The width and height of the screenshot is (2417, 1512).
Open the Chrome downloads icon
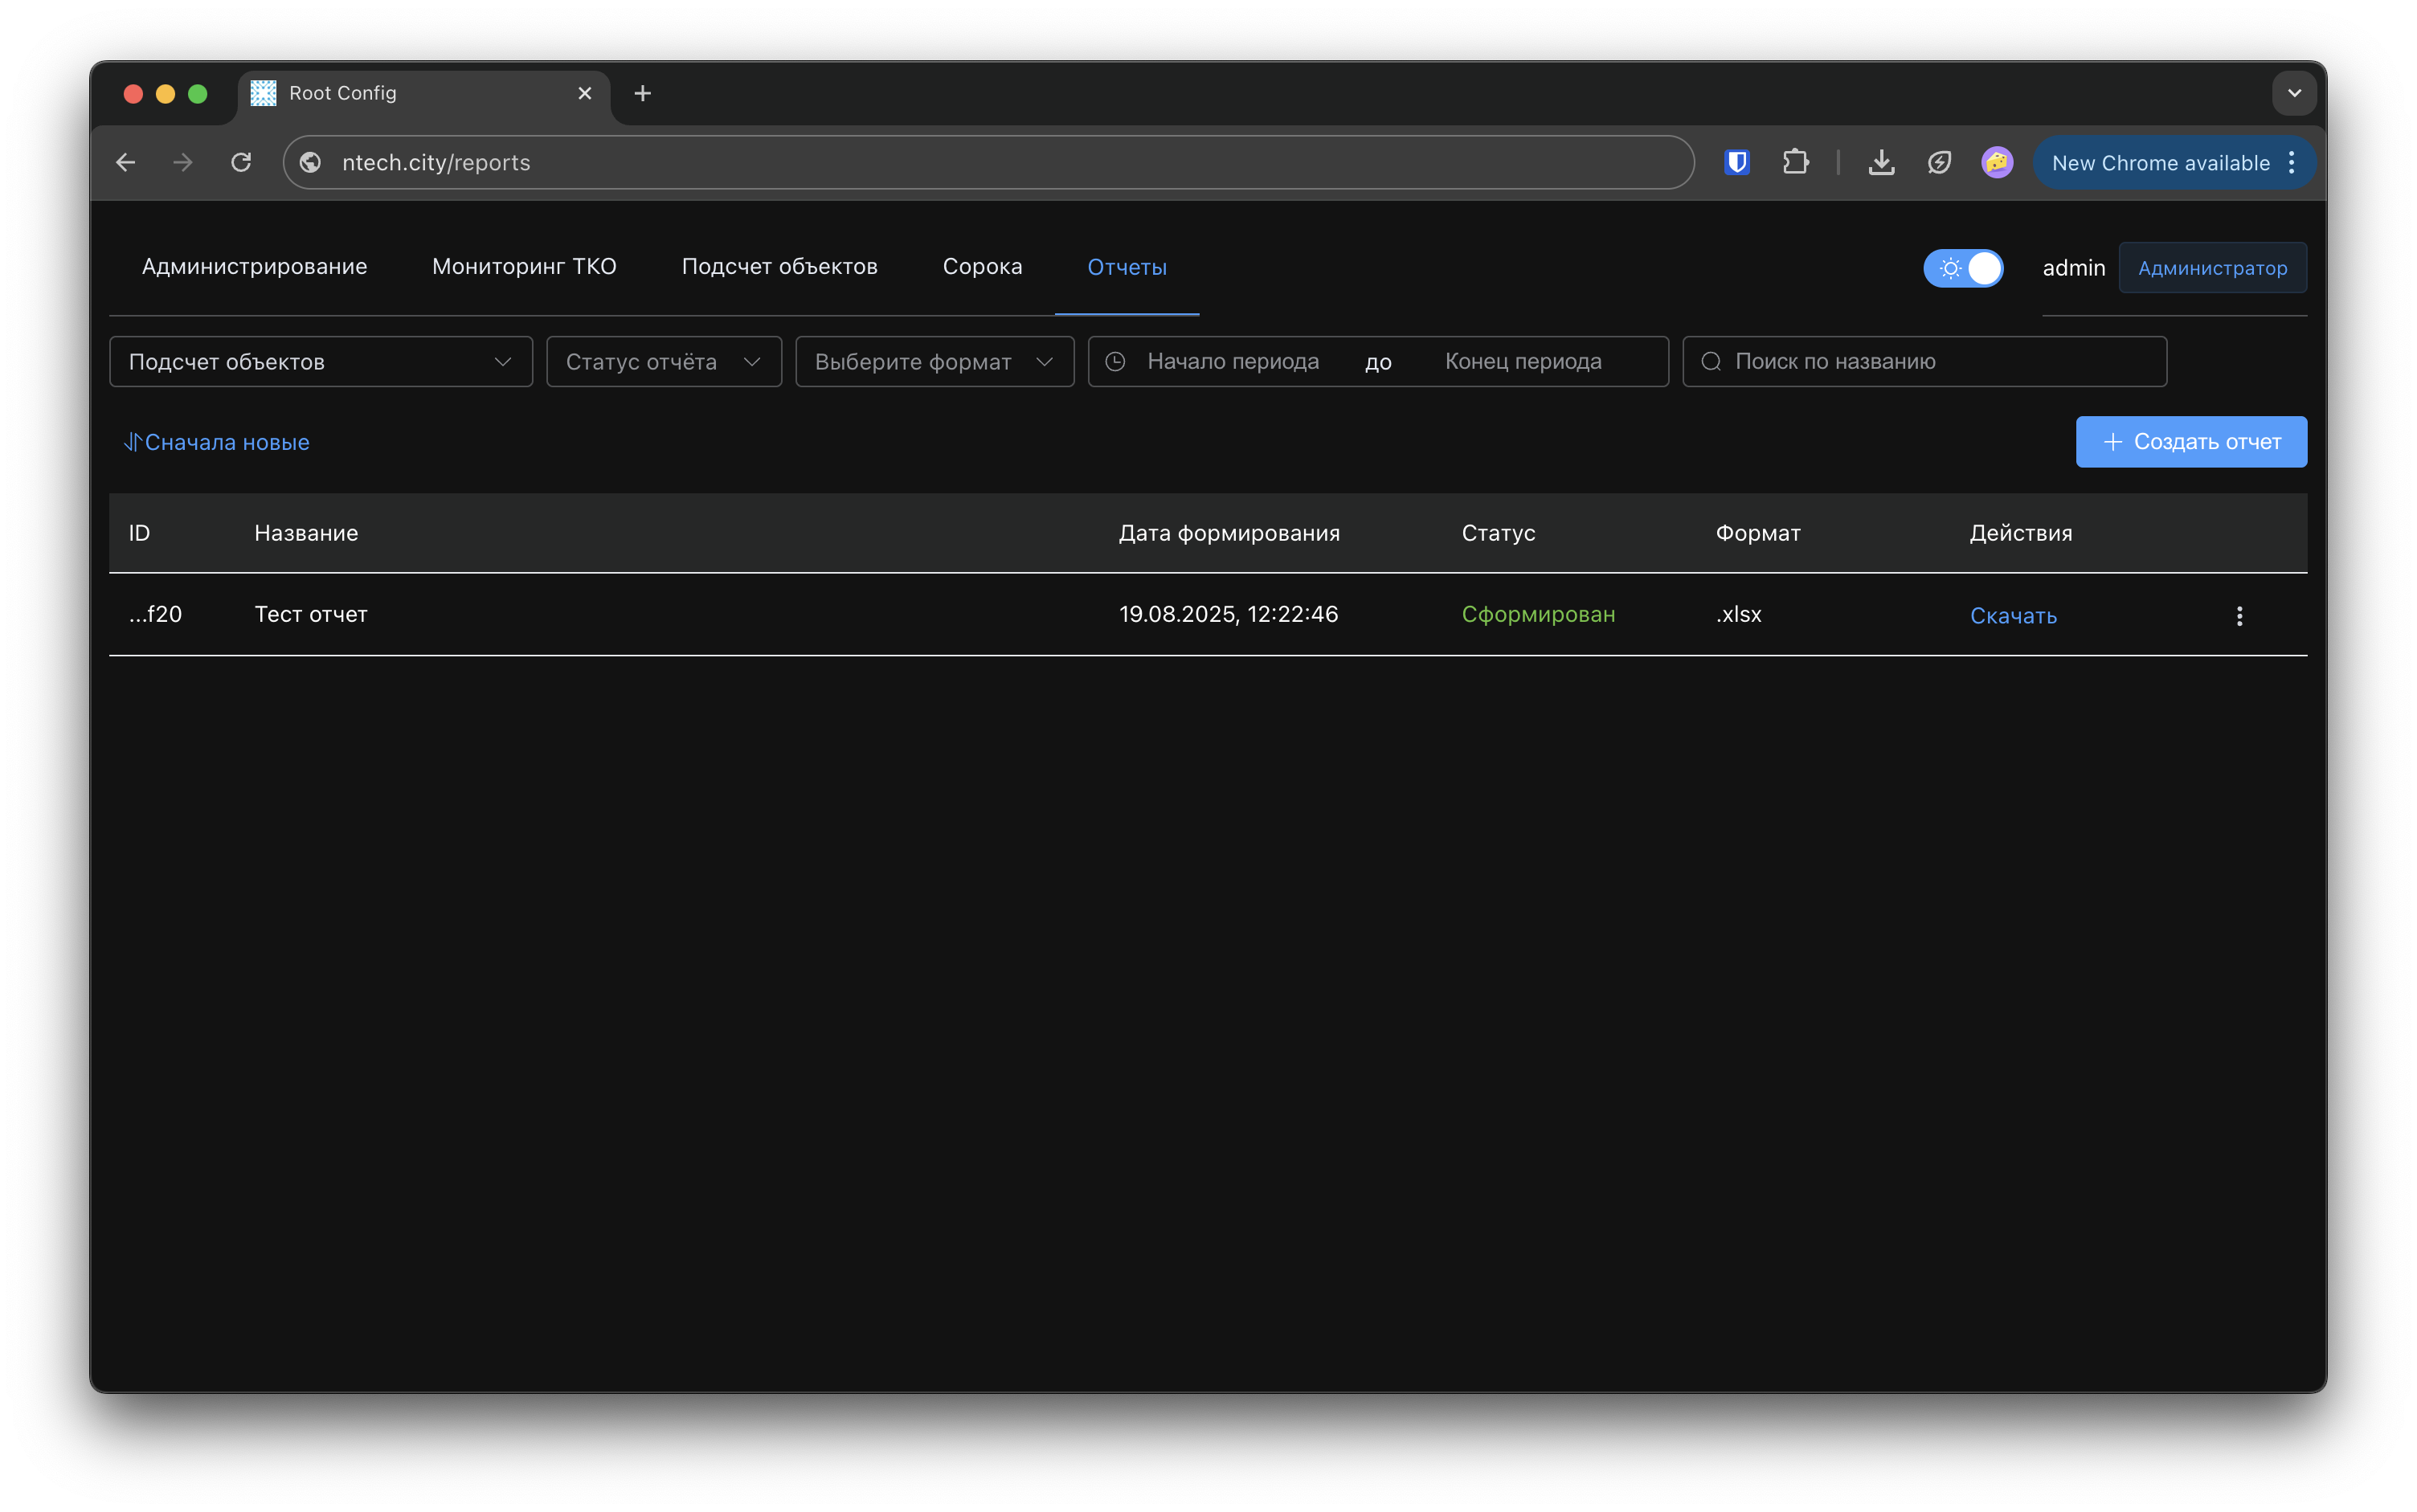1881,162
